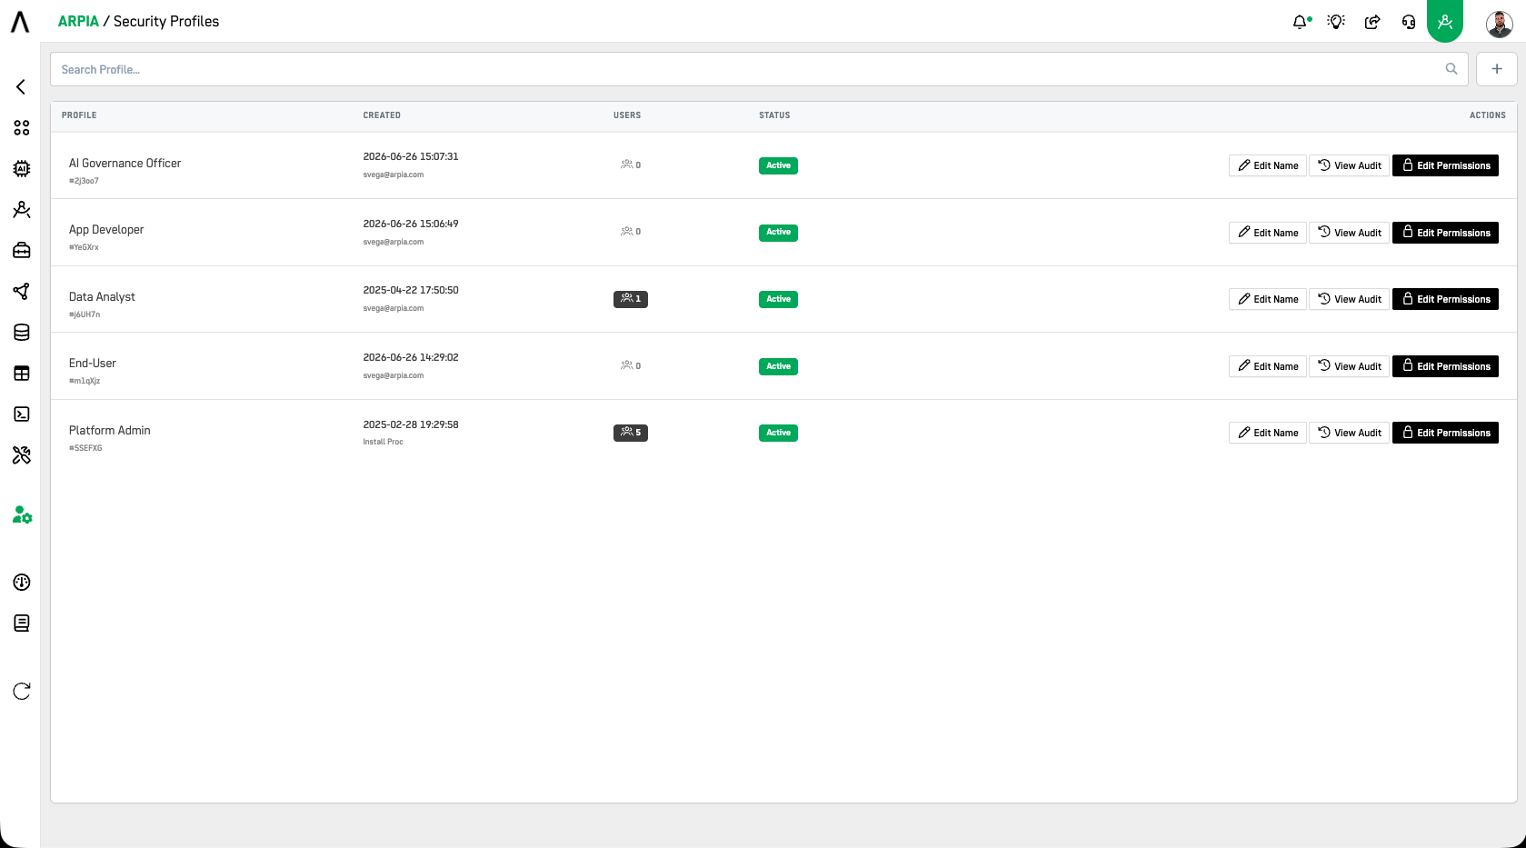Image resolution: width=1526 pixels, height=848 pixels.
Task: Click the STATUS column header
Action: point(774,115)
